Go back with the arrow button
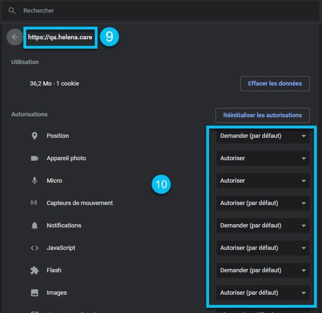 pyautogui.click(x=15, y=37)
